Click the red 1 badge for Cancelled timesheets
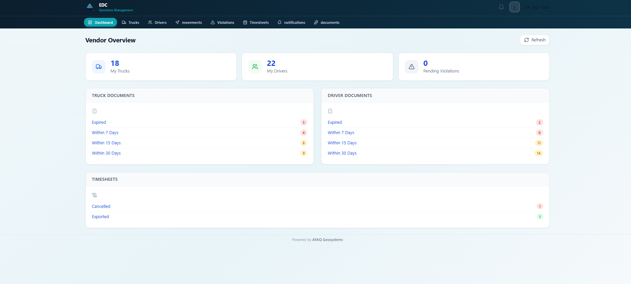 pos(540,207)
